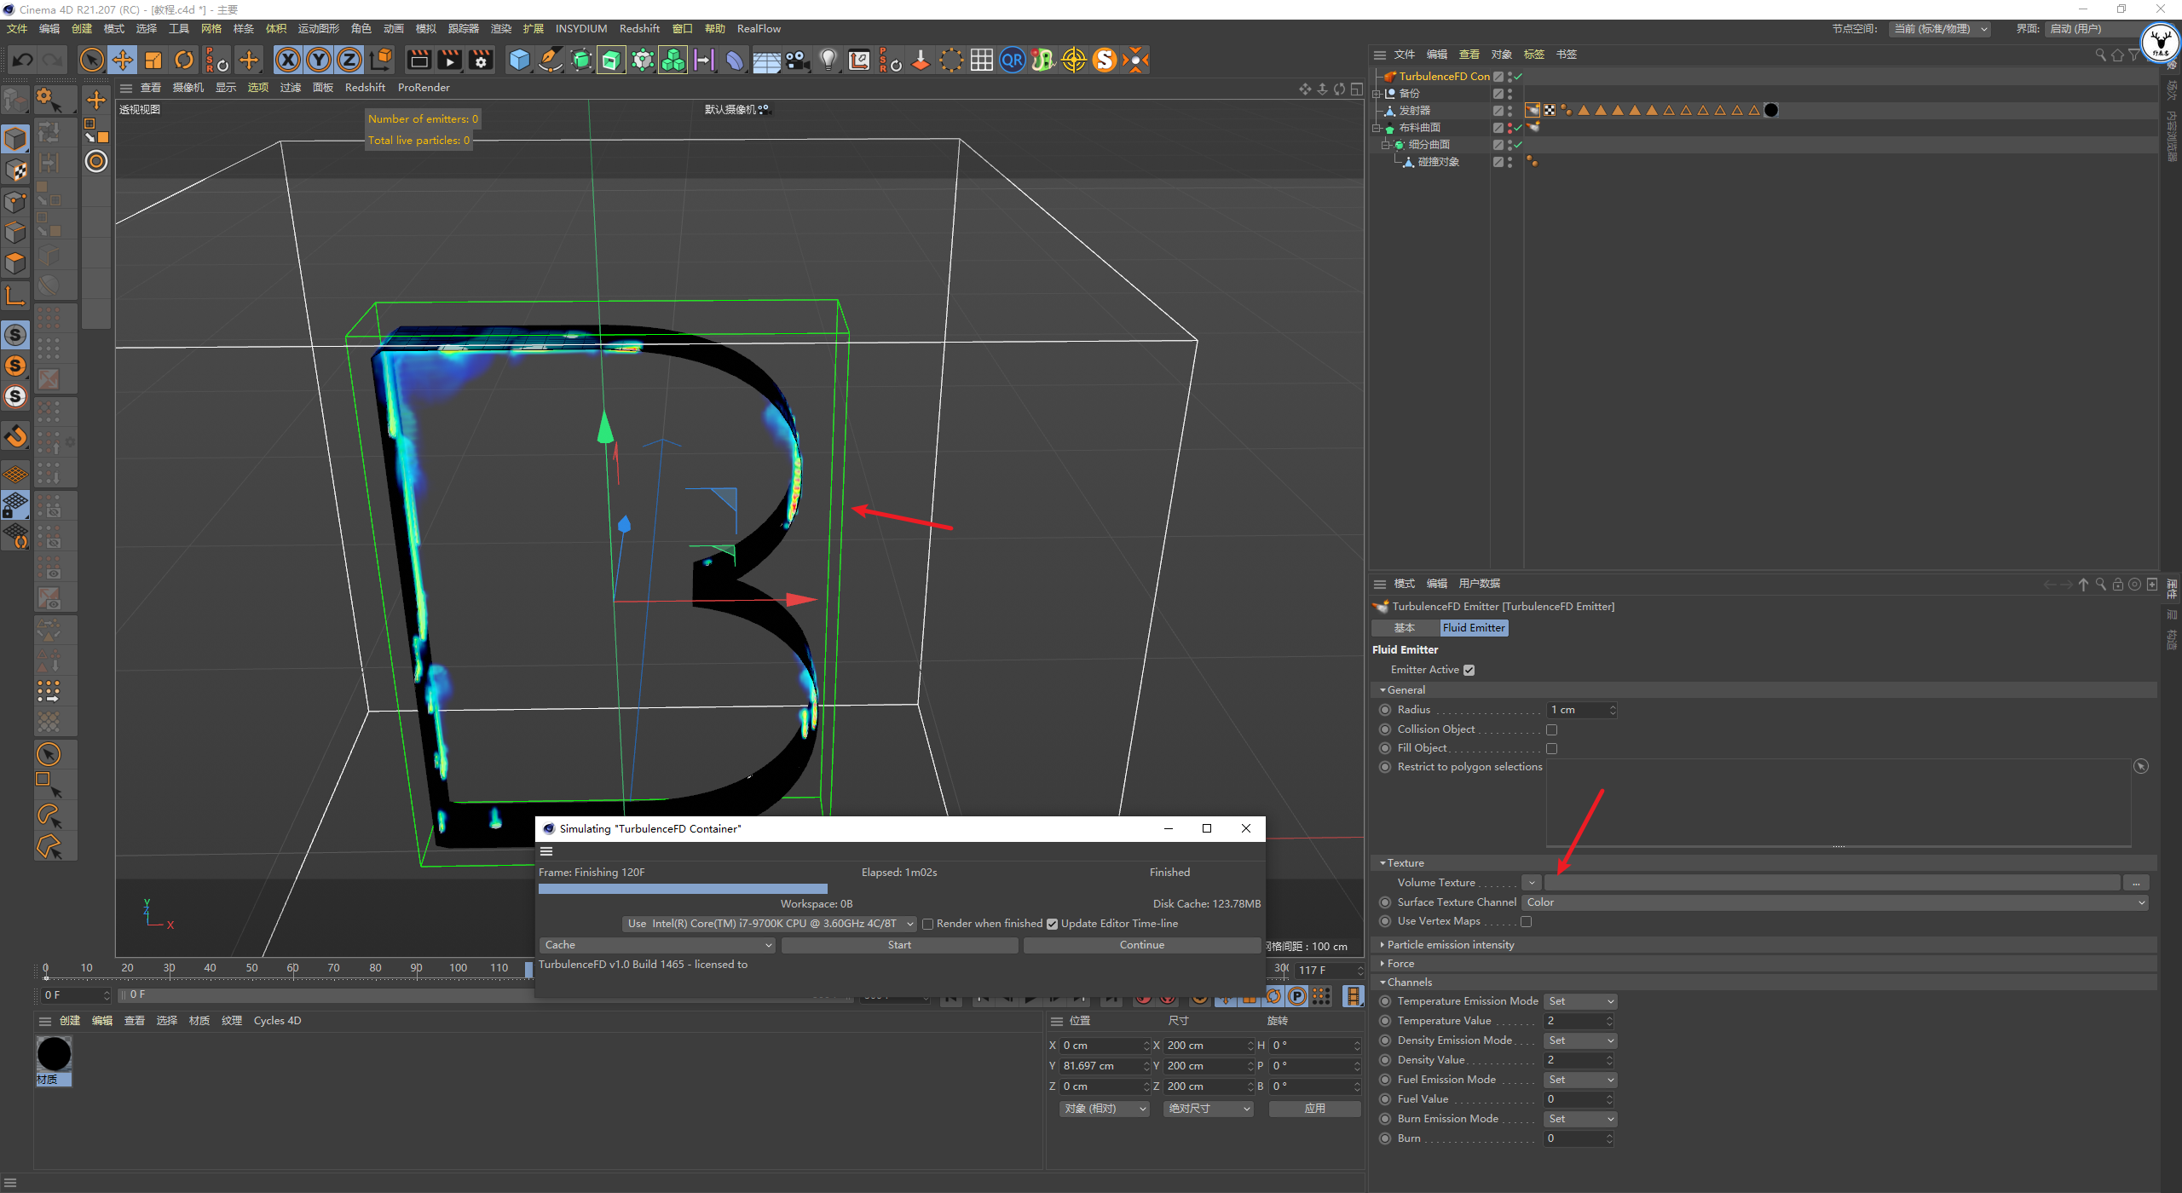Viewport: 2182px width, 1193px height.
Task: Open the render settings clapperboard icon
Action: coord(481,60)
